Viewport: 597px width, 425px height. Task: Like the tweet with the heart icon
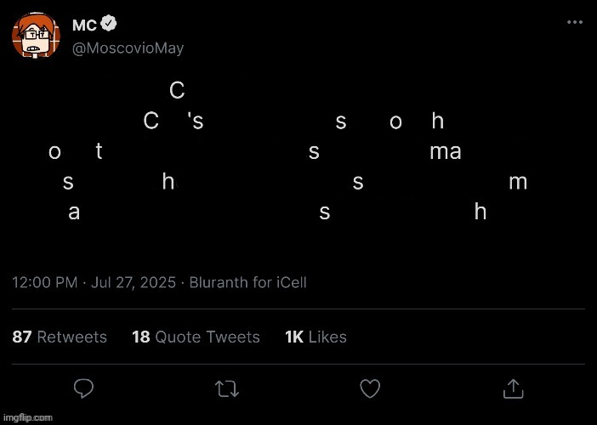tap(369, 388)
